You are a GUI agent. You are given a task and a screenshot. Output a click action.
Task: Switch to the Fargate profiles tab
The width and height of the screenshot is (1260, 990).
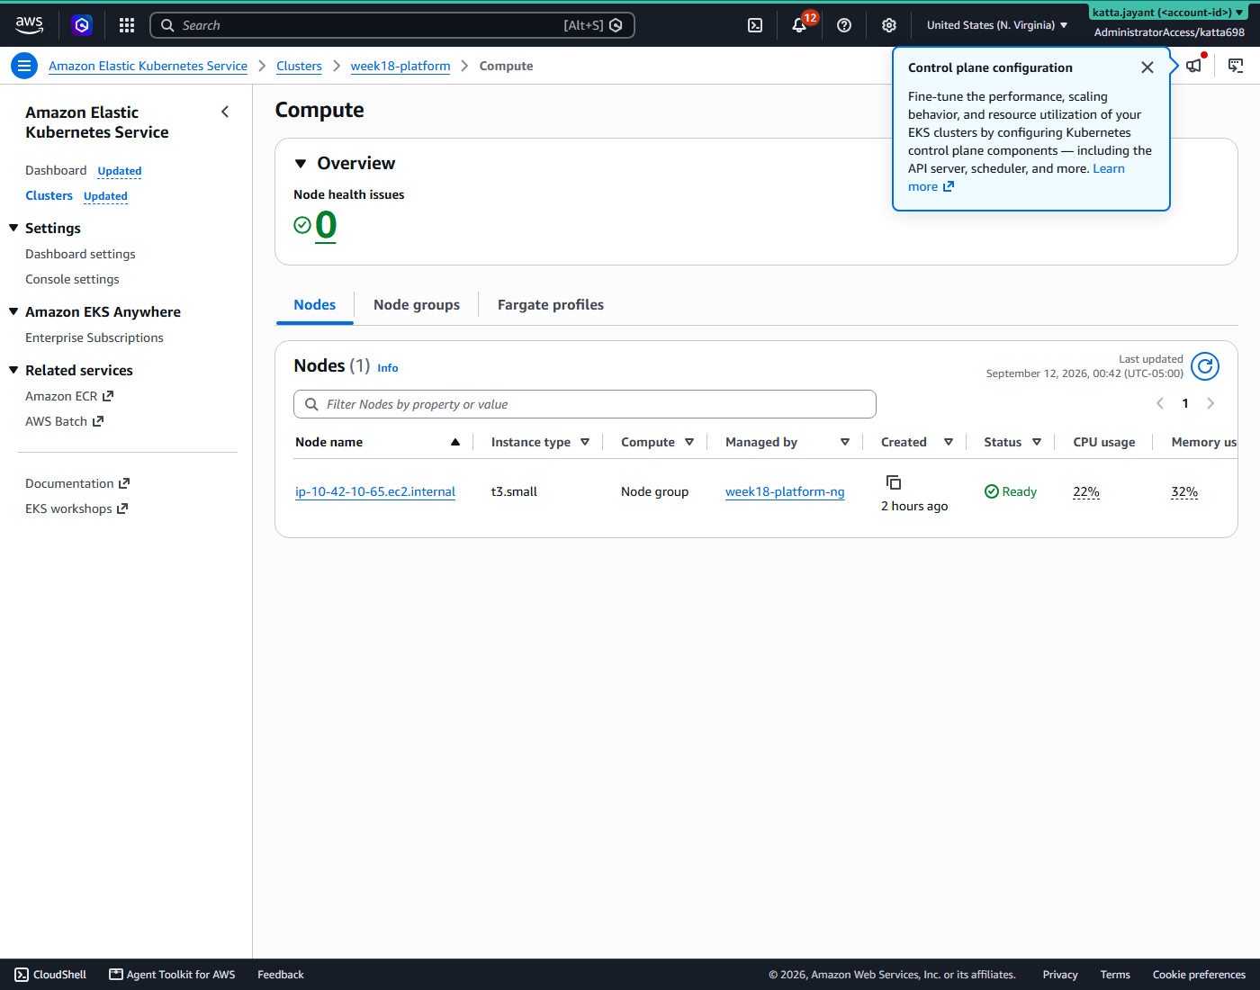pos(551,305)
